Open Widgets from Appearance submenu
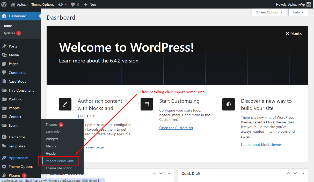Viewport: 314px width, 182px height. pyautogui.click(x=52, y=139)
